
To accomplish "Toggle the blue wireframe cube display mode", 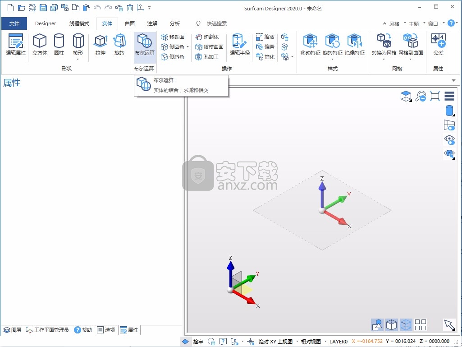I will pos(406,325).
